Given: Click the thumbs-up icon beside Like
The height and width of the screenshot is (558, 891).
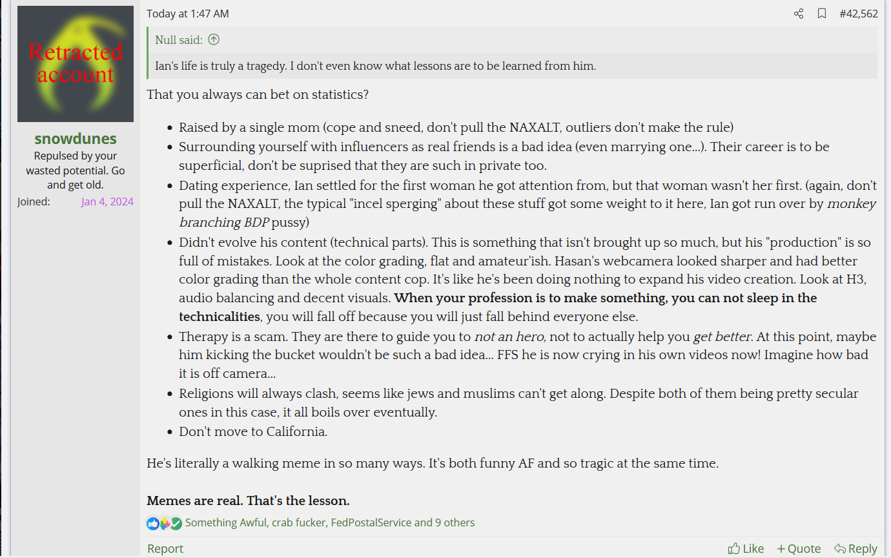Looking at the screenshot, I should pyautogui.click(x=734, y=548).
